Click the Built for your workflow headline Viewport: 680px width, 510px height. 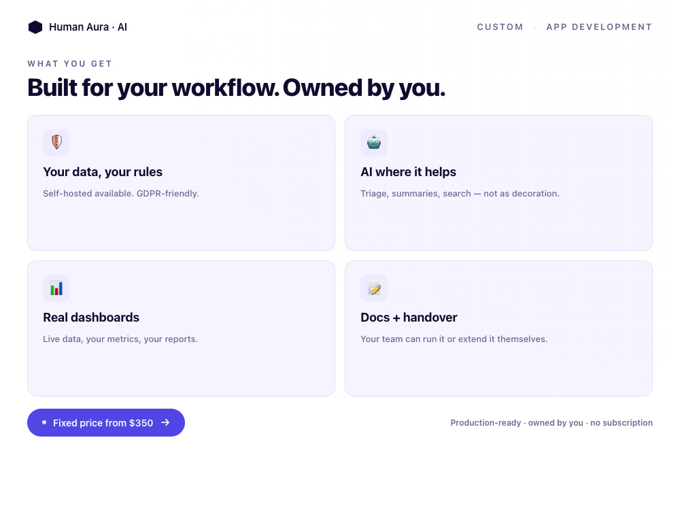(237, 88)
